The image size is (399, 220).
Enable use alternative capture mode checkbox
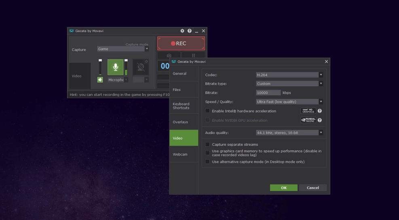[207, 162]
